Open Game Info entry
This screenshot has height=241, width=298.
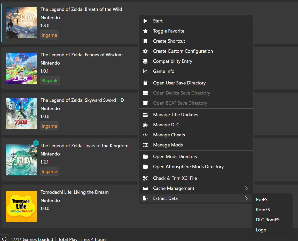(x=196, y=71)
